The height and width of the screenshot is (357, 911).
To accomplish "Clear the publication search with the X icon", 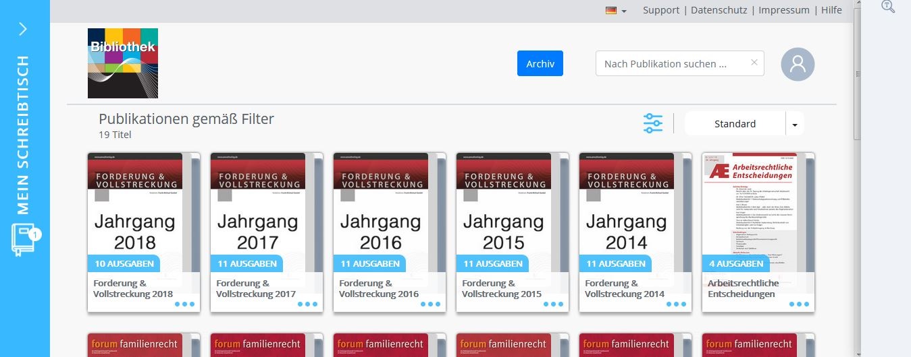I will [x=754, y=63].
